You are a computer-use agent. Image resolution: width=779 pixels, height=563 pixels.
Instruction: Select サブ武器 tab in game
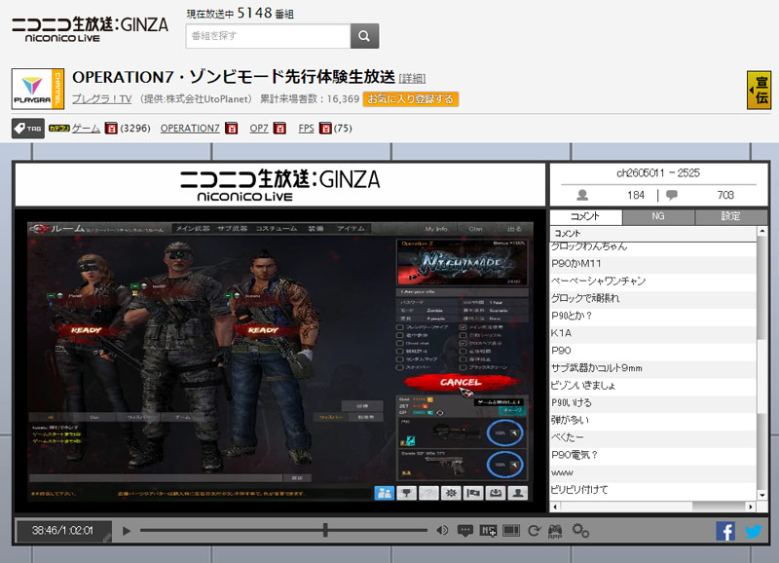tap(233, 229)
